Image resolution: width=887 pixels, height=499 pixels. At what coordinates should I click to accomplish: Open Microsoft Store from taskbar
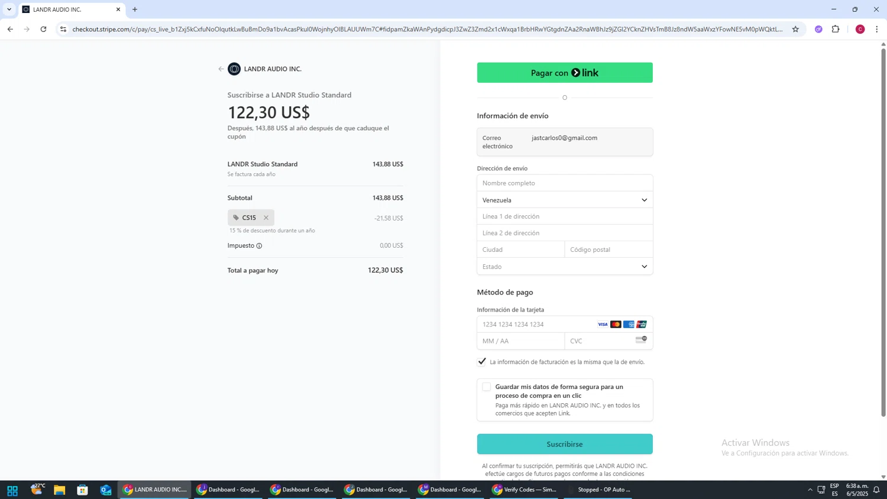[83, 490]
